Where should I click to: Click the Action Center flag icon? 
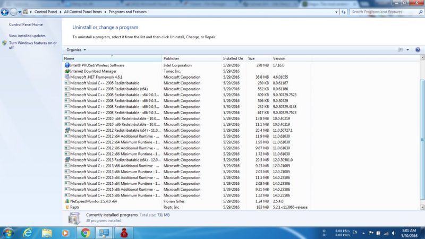(x=371, y=233)
